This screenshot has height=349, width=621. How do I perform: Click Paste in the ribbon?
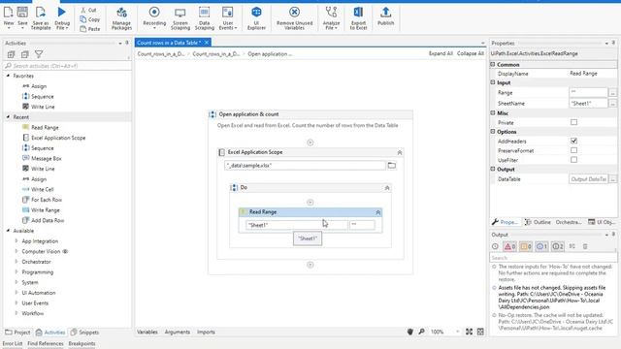tap(90, 29)
